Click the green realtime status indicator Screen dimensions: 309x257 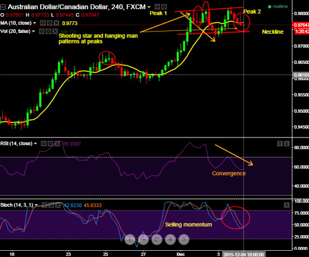pos(278,6)
